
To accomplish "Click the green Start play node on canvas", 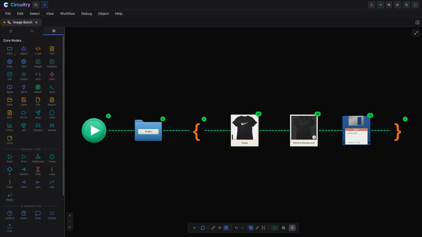I will pyautogui.click(x=94, y=130).
